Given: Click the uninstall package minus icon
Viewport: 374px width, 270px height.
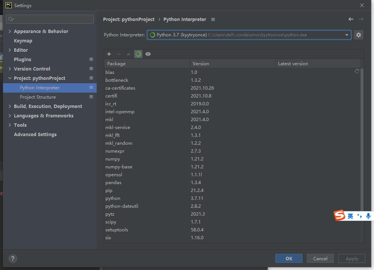Looking at the screenshot, I should [x=118, y=54].
